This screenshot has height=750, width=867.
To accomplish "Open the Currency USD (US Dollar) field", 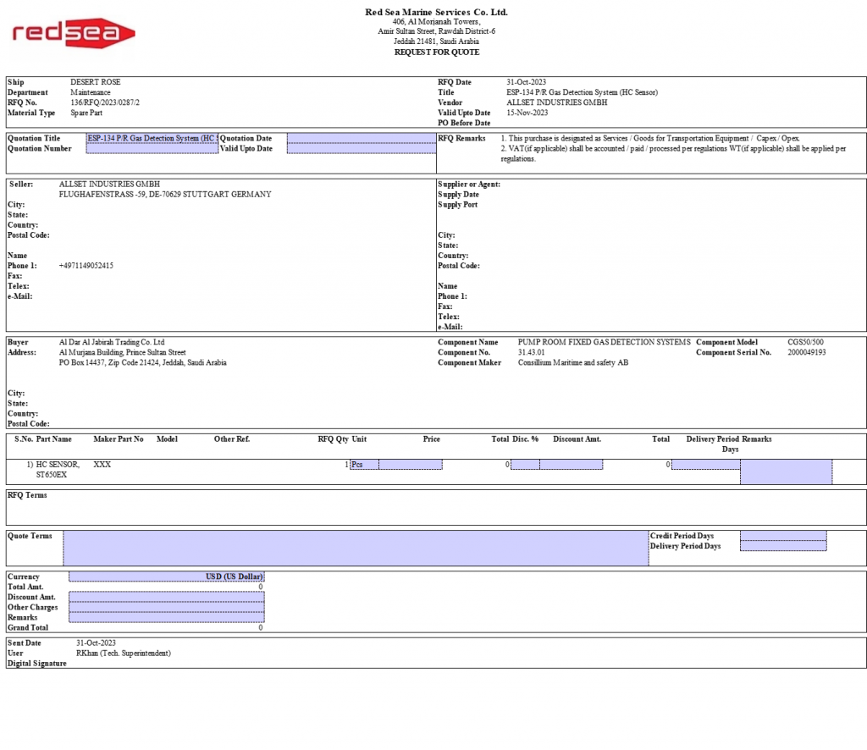I will click(x=166, y=576).
